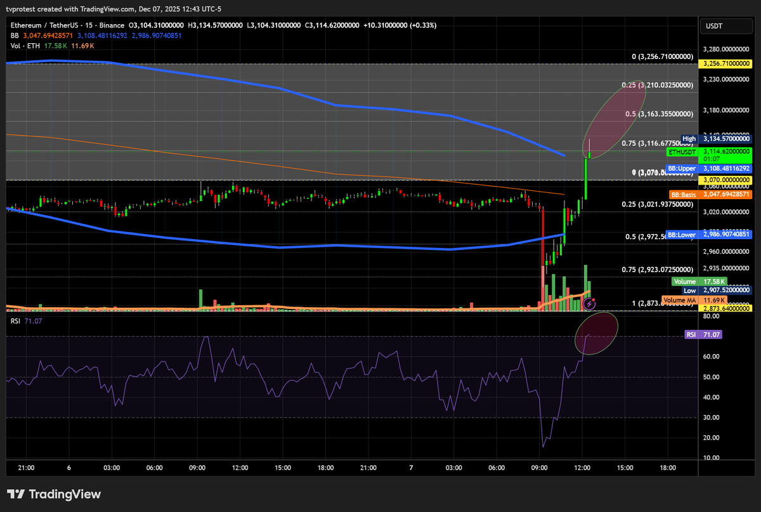Screen dimensions: 761x512
Task: Click the Ethereum / TetherUS symbol title
Action: click(x=46, y=25)
